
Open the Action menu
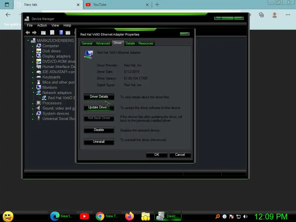(x=42, y=25)
